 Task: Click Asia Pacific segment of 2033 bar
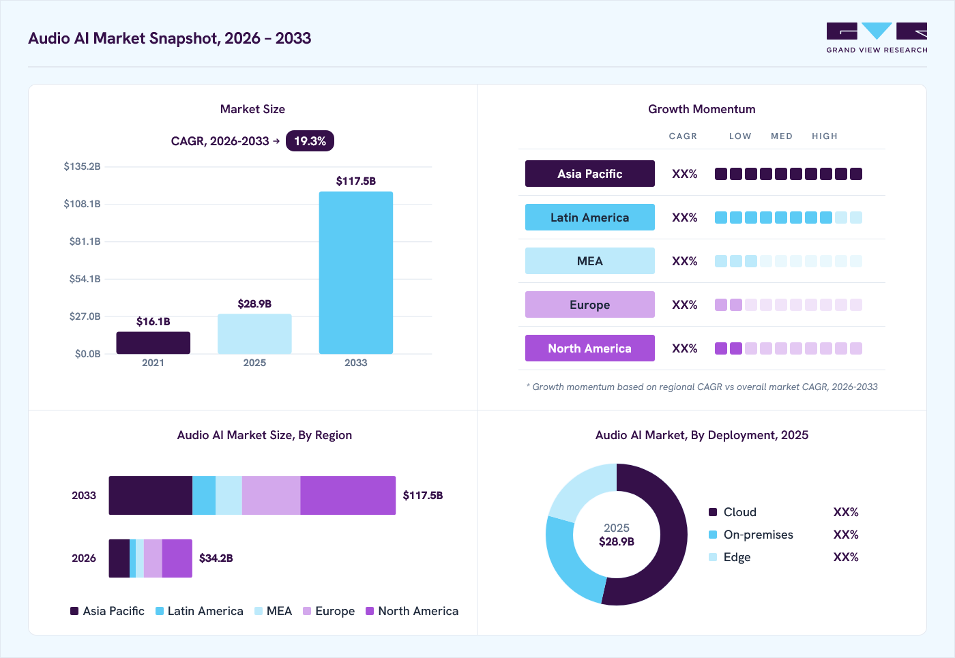(x=151, y=496)
